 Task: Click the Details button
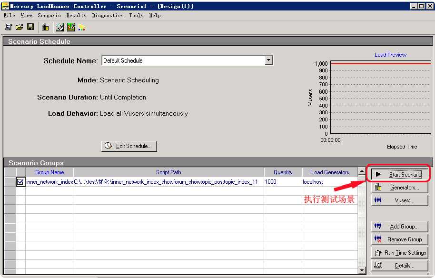pos(399,266)
